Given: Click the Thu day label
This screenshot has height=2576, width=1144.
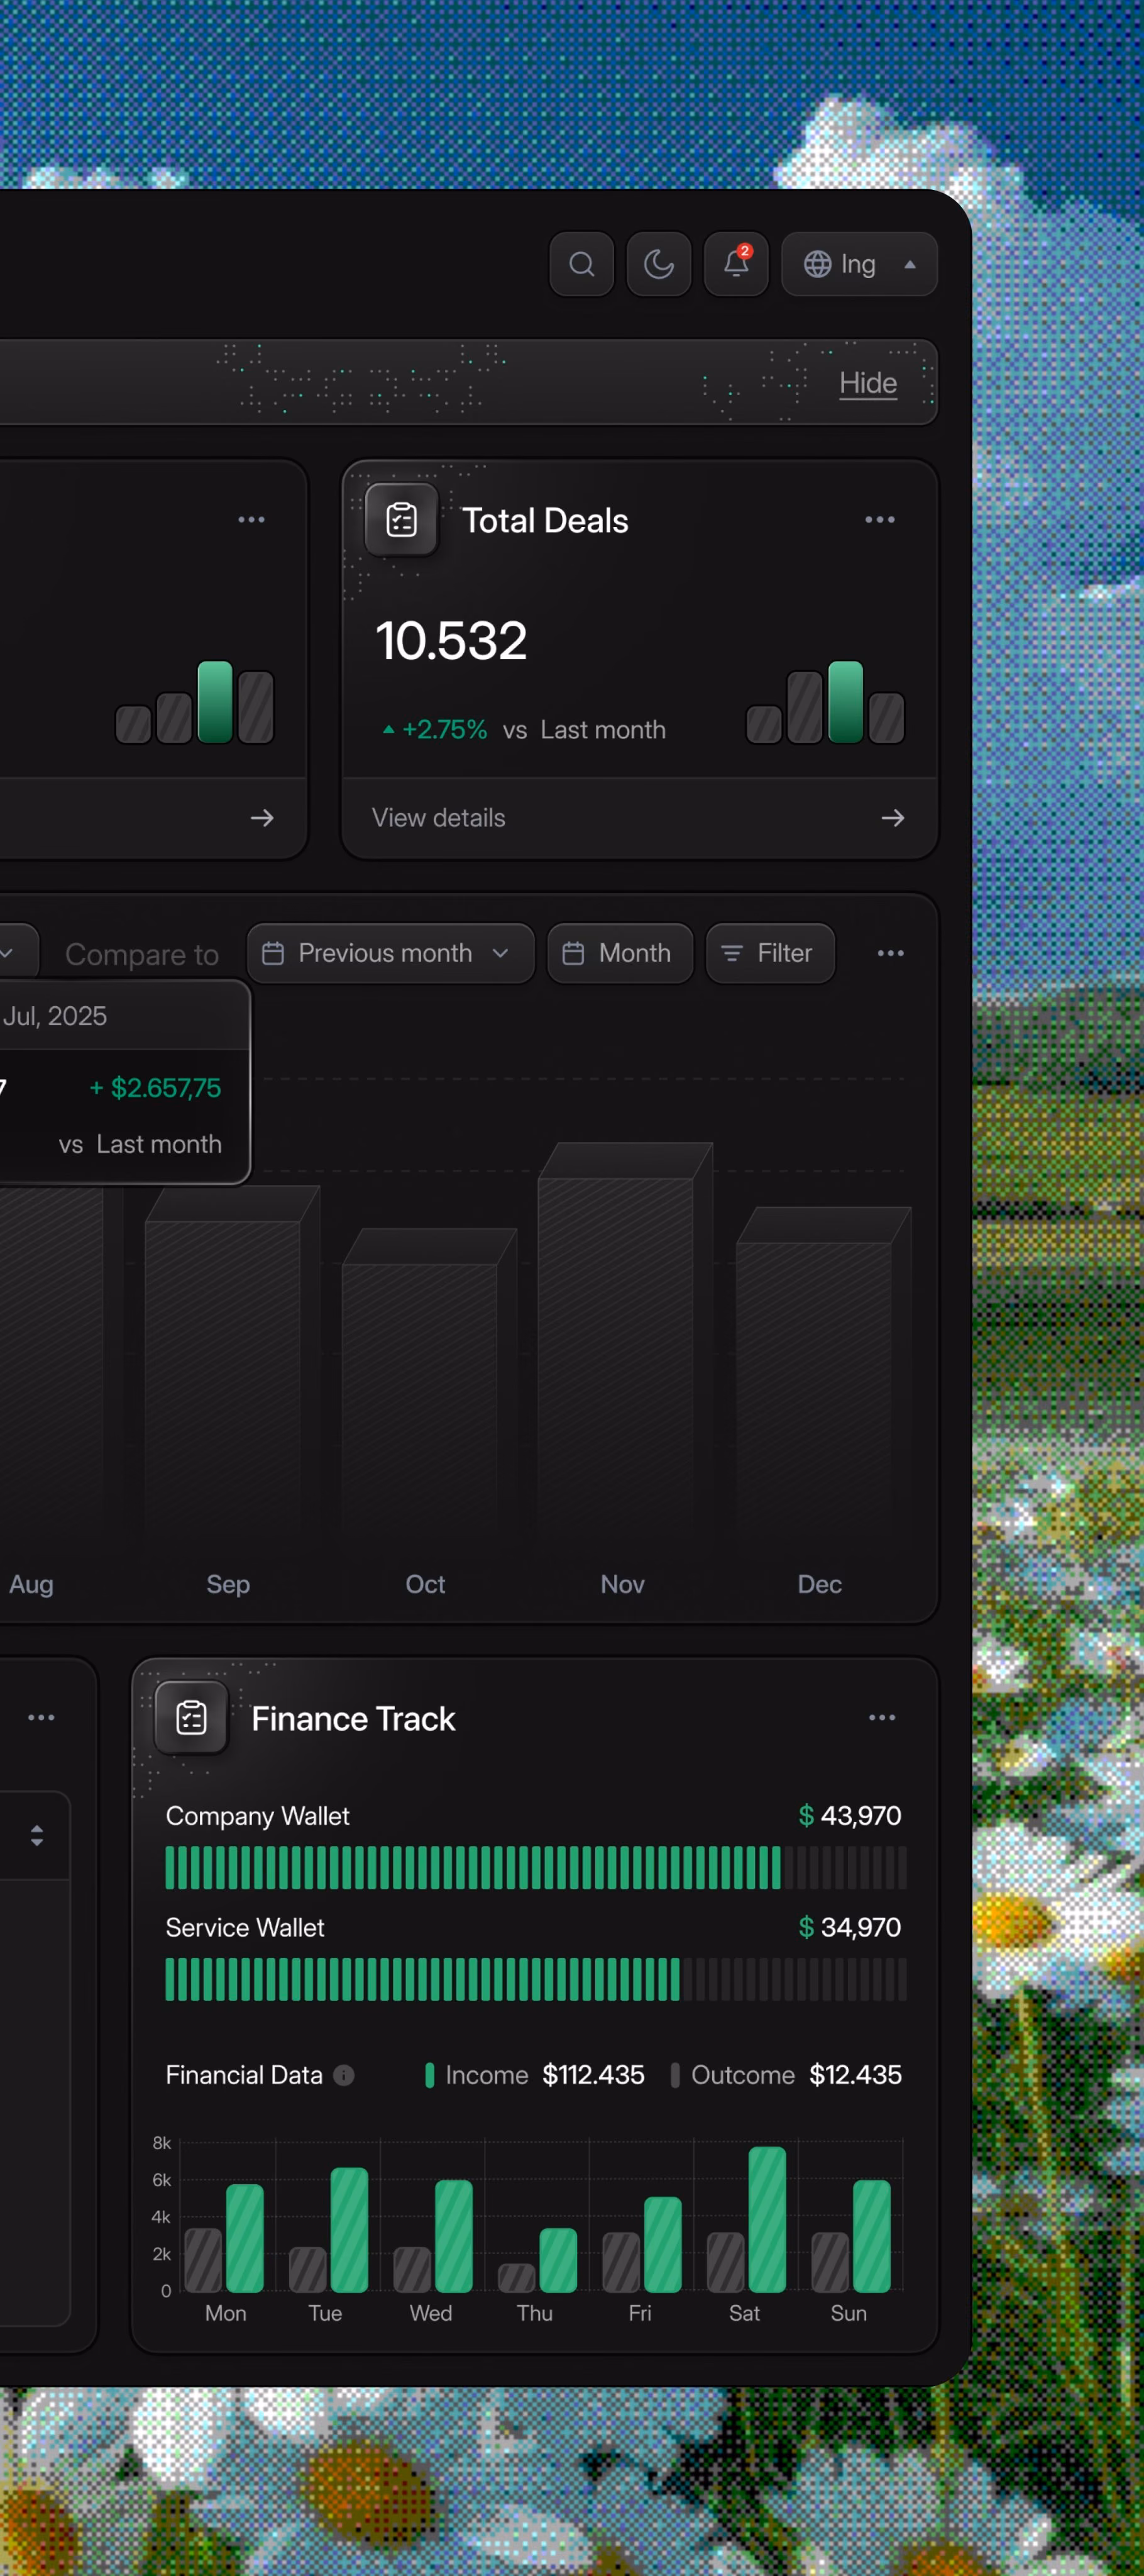Looking at the screenshot, I should coord(534,2313).
